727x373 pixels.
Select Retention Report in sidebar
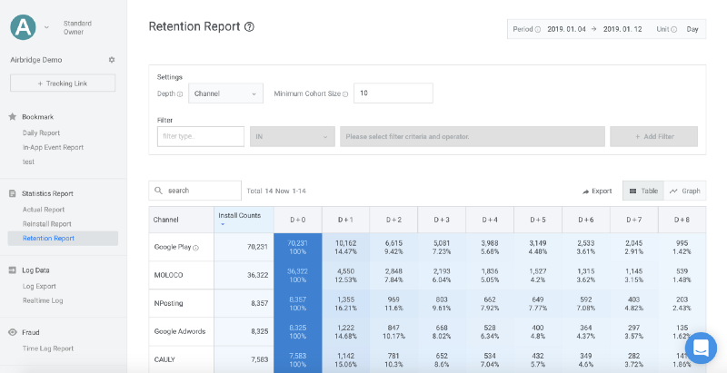tap(63, 239)
